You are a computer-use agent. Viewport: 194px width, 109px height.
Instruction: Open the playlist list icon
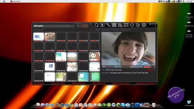(x=114, y=25)
